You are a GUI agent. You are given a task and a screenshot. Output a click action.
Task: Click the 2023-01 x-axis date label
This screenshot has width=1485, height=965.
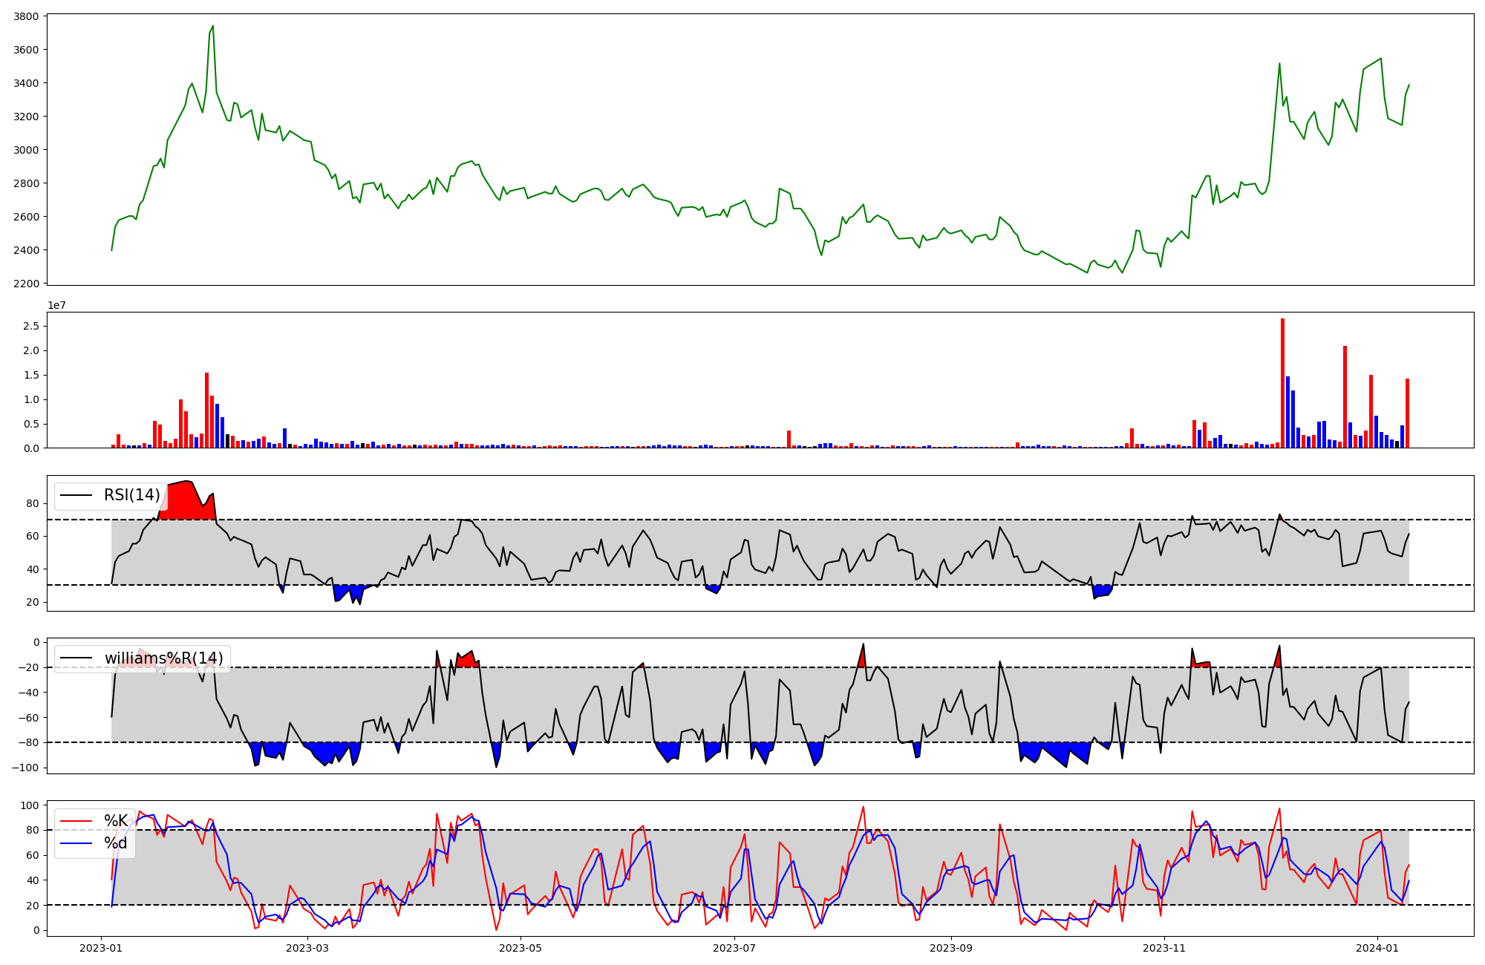click(x=101, y=948)
